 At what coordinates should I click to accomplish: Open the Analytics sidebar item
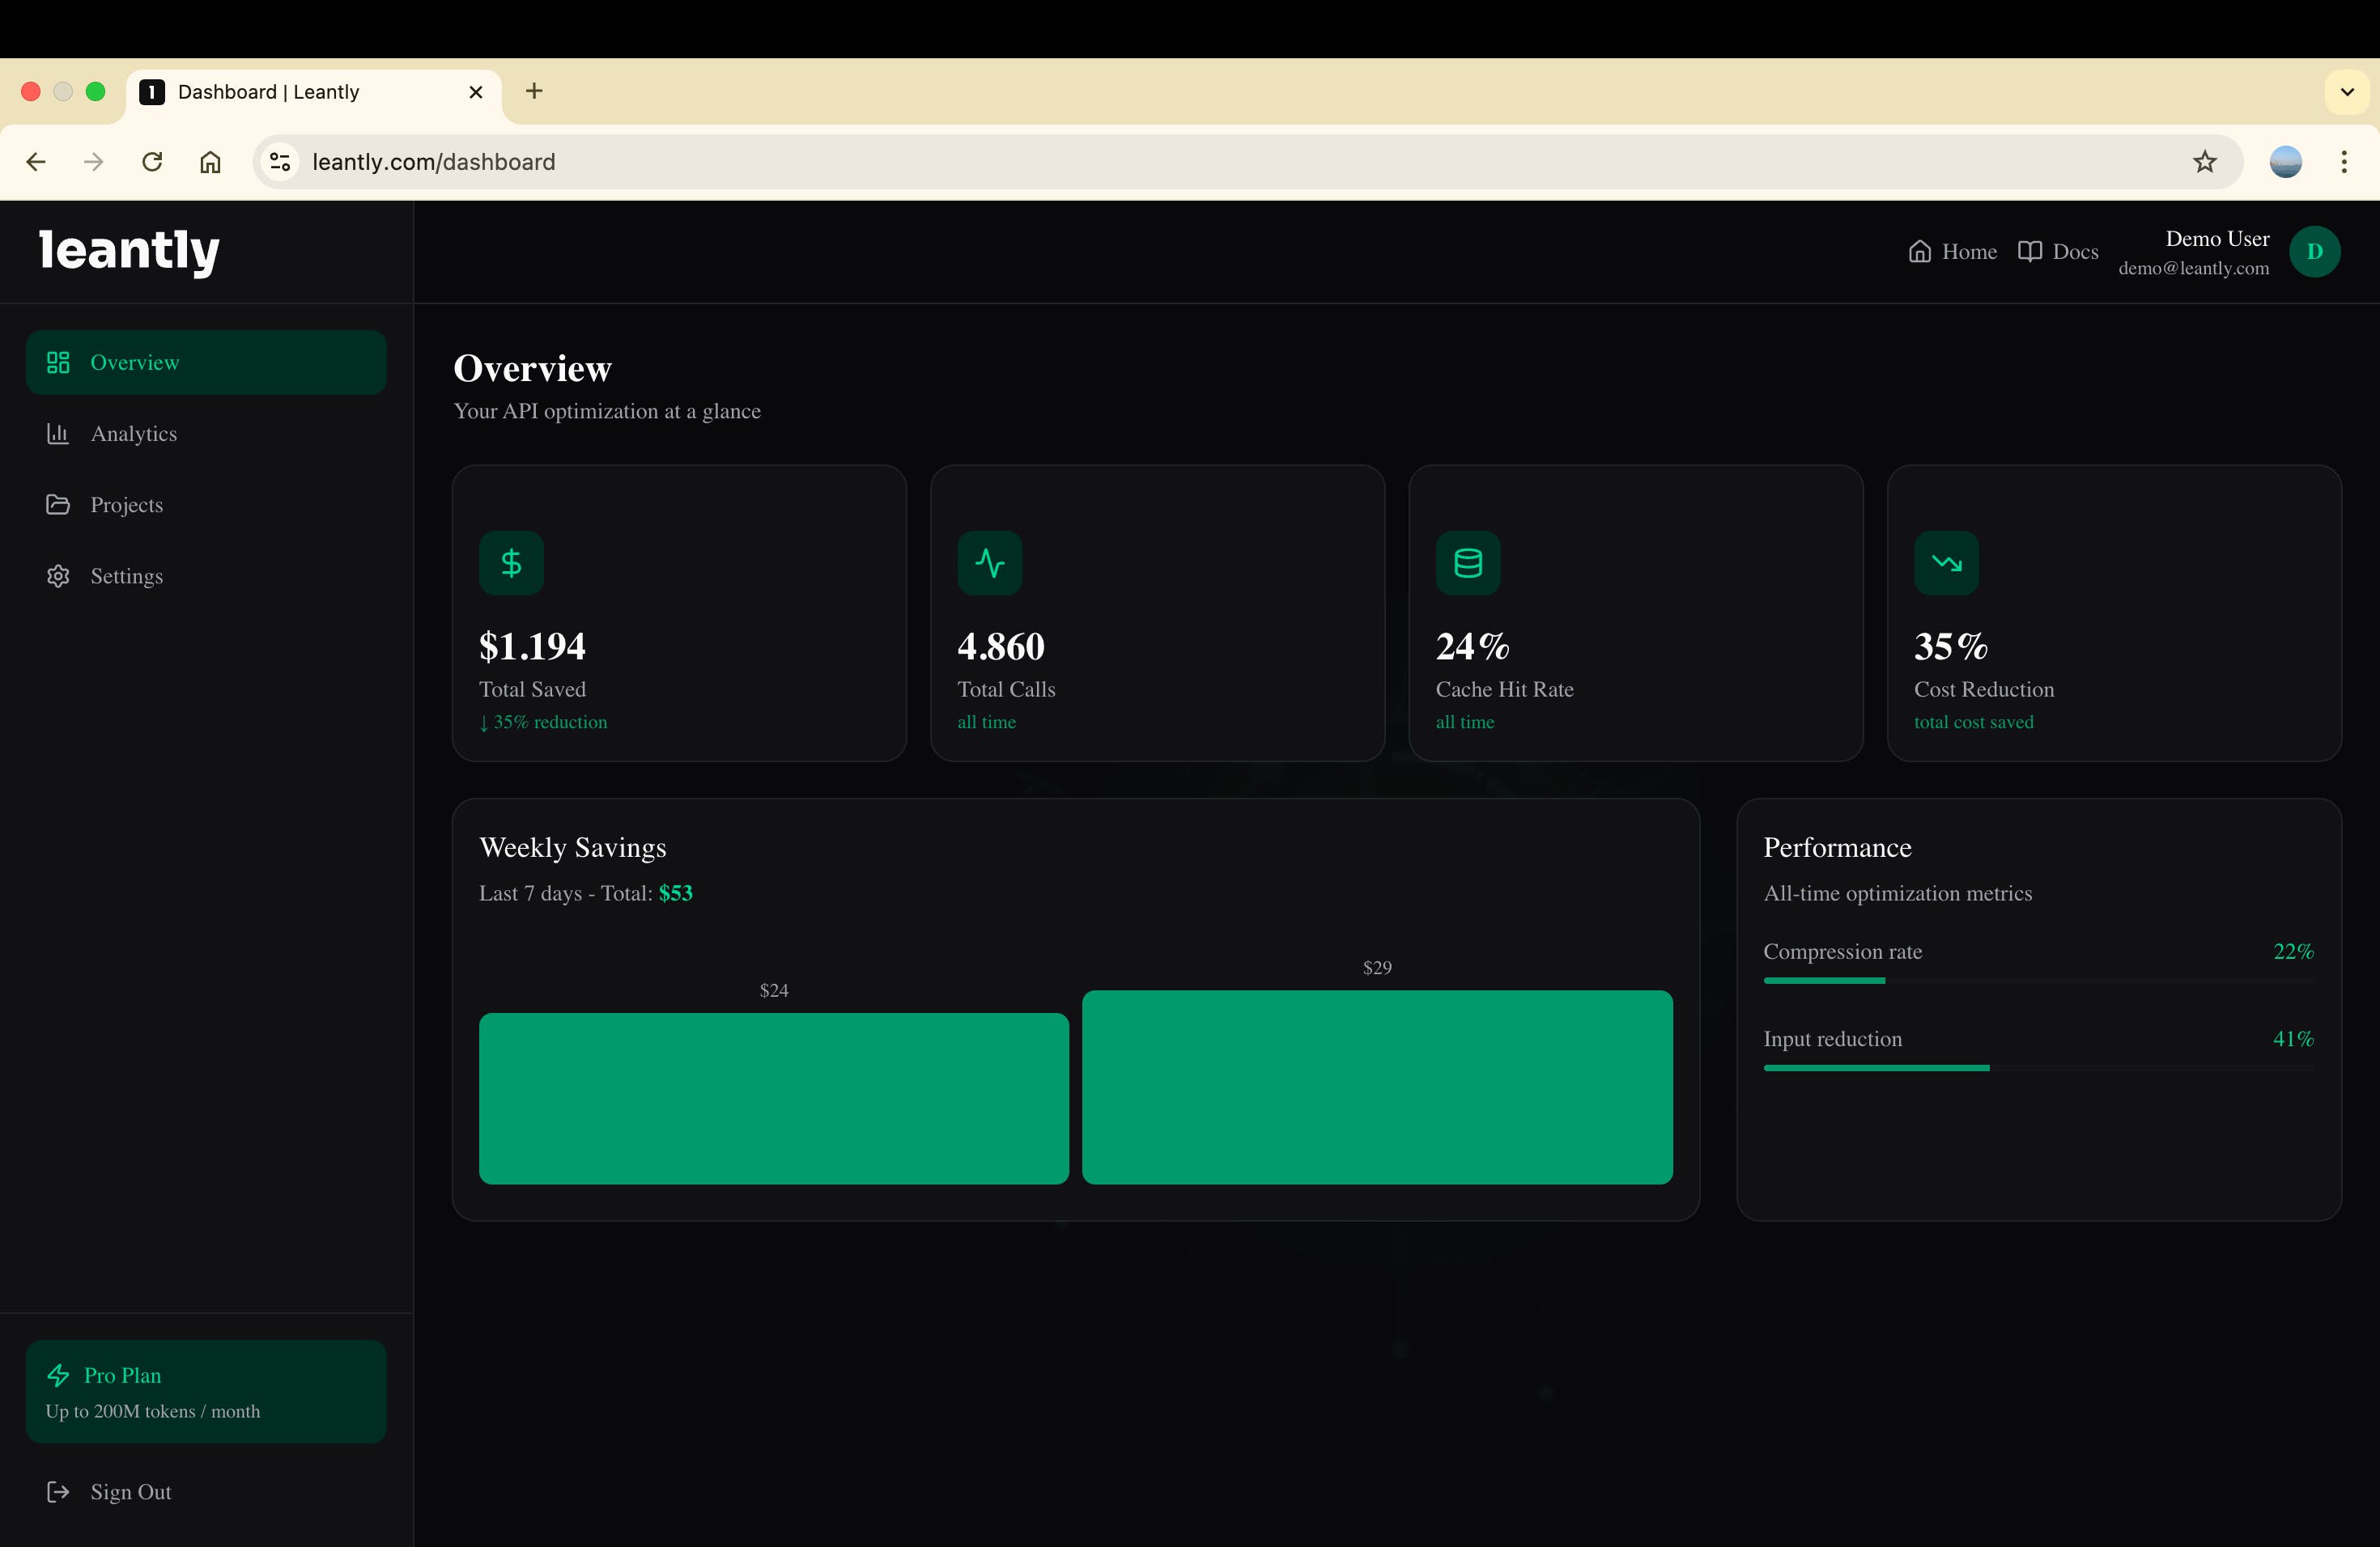point(133,434)
